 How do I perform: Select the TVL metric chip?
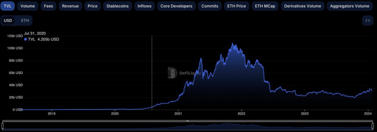pos(7,6)
